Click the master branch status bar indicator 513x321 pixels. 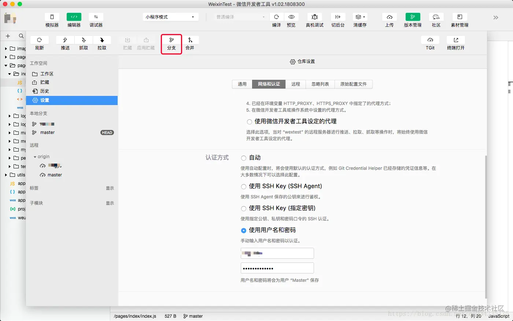(x=193, y=316)
